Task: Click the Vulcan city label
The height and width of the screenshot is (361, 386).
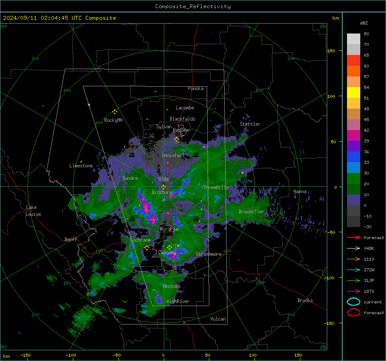Action: [x=218, y=319]
